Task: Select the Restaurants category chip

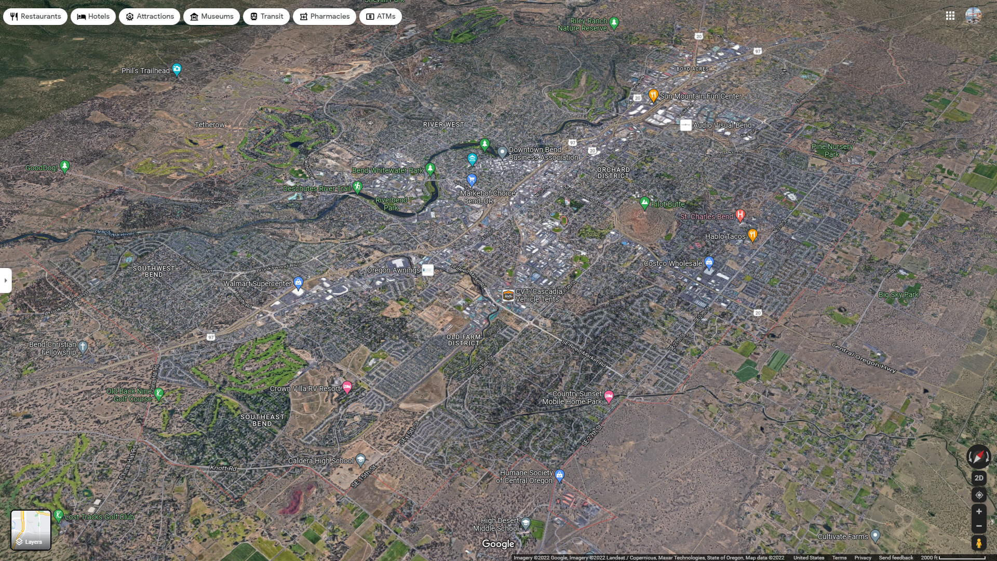Action: 36,16
